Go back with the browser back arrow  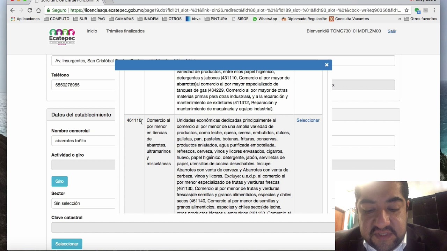[13, 10]
